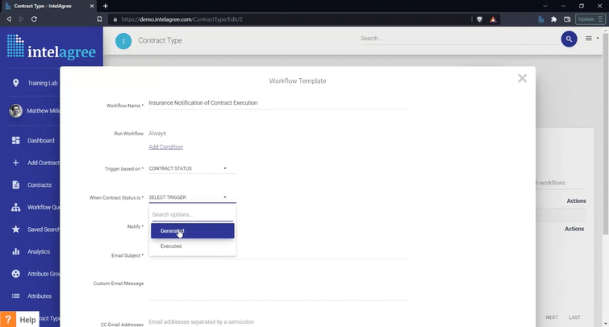This screenshot has width=609, height=327.
Task: Click the browser address bar URL
Action: (x=181, y=19)
